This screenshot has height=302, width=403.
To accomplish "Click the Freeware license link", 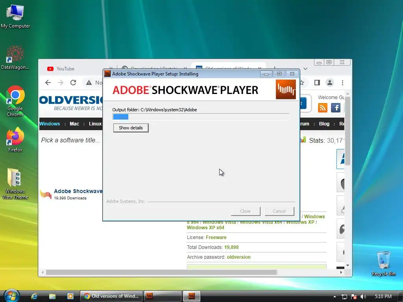I will coord(216,237).
